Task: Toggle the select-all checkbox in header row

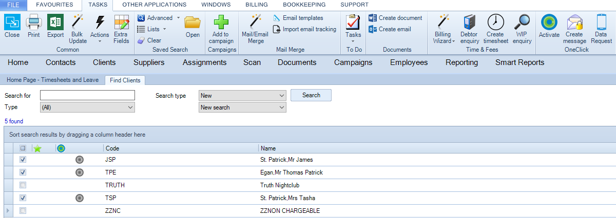Action: [23, 148]
